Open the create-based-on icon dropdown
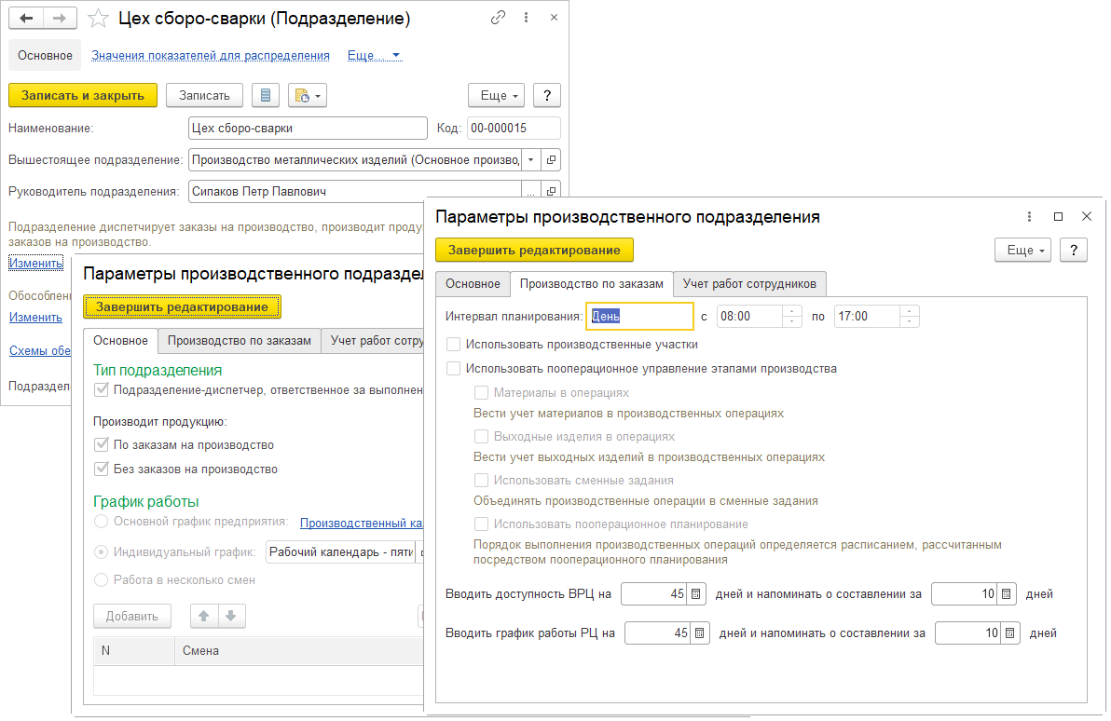This screenshot has width=1111, height=721. [x=307, y=96]
